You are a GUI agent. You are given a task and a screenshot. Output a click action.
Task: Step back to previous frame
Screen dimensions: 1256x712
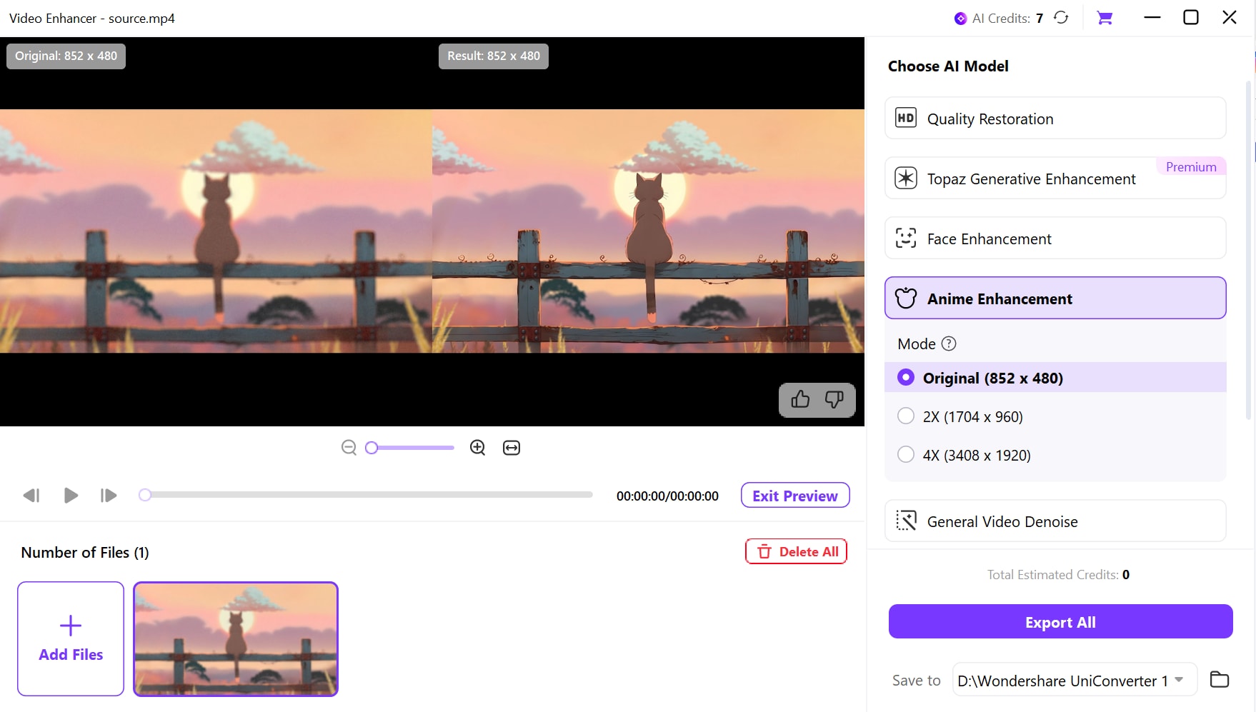pos(31,496)
